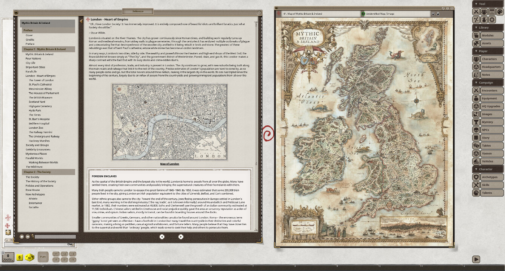
Task: Open the Options gear tool icon
Action: tap(492, 20)
